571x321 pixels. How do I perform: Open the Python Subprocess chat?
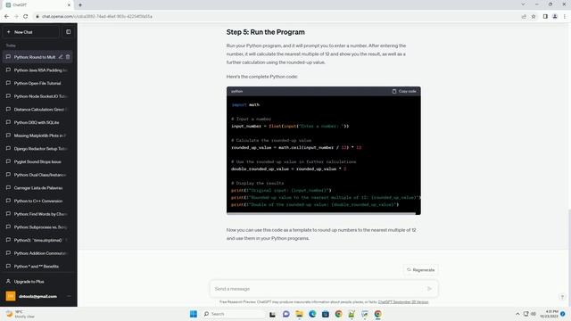coord(37,227)
